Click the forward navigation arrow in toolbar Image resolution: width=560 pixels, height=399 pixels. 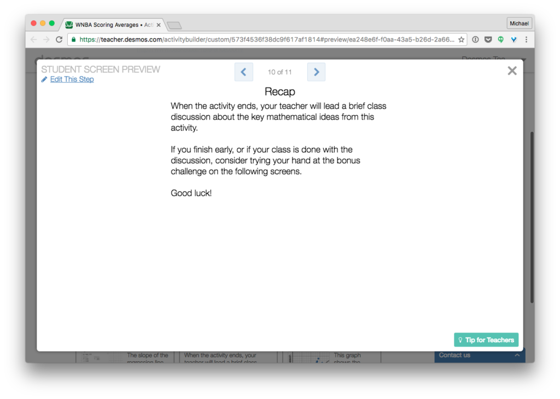click(x=46, y=39)
